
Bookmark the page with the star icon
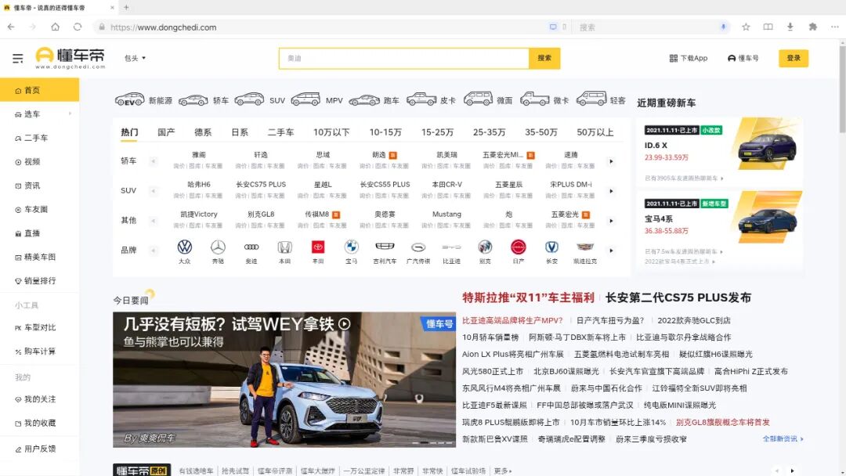click(x=746, y=27)
